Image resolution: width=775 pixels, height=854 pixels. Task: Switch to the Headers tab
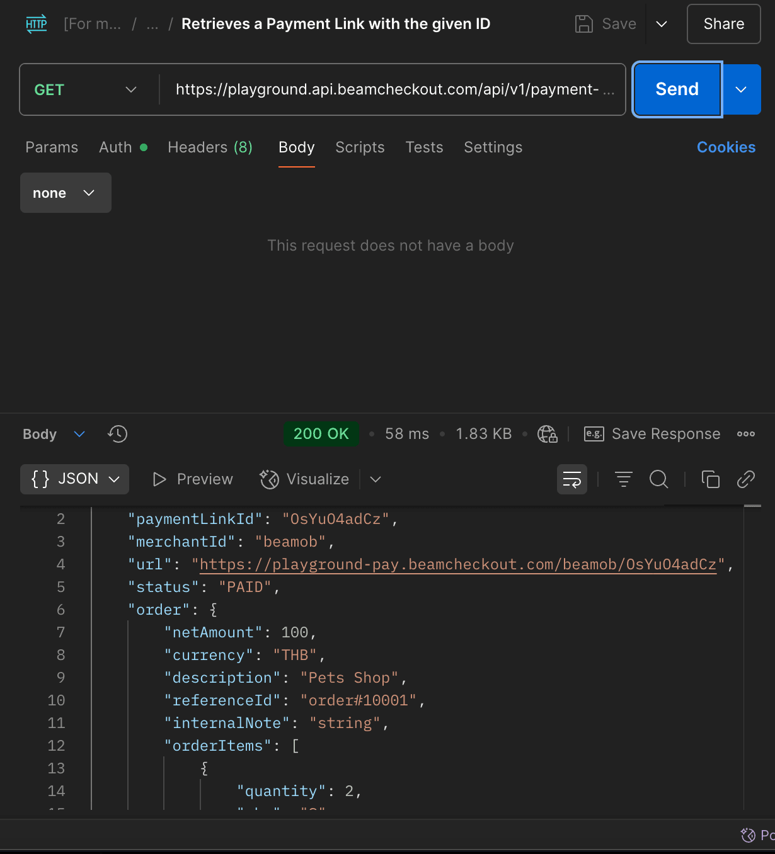point(210,147)
